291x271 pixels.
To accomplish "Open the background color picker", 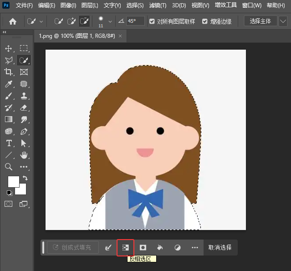I will click(x=23, y=191).
